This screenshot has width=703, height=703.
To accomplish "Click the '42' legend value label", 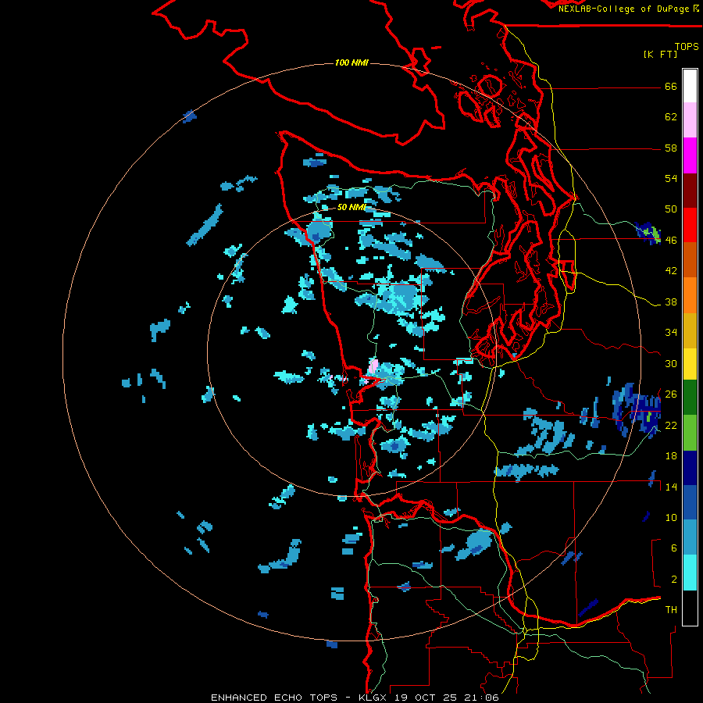I will pyautogui.click(x=671, y=271).
